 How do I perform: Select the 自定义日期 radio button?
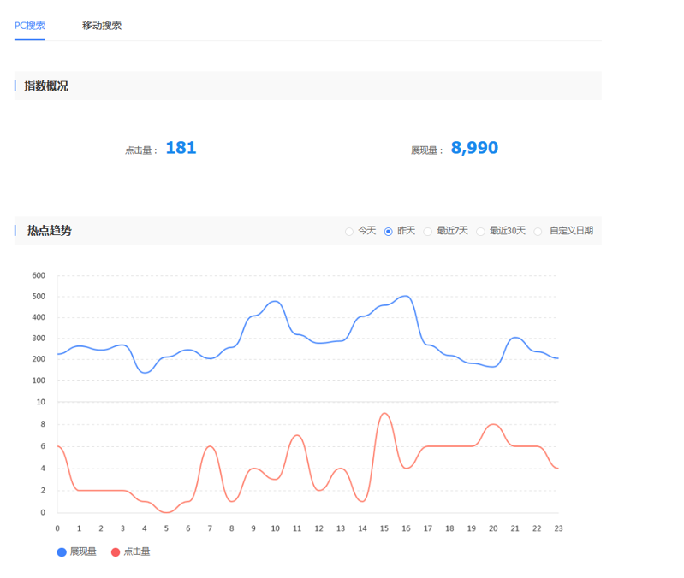pos(538,232)
